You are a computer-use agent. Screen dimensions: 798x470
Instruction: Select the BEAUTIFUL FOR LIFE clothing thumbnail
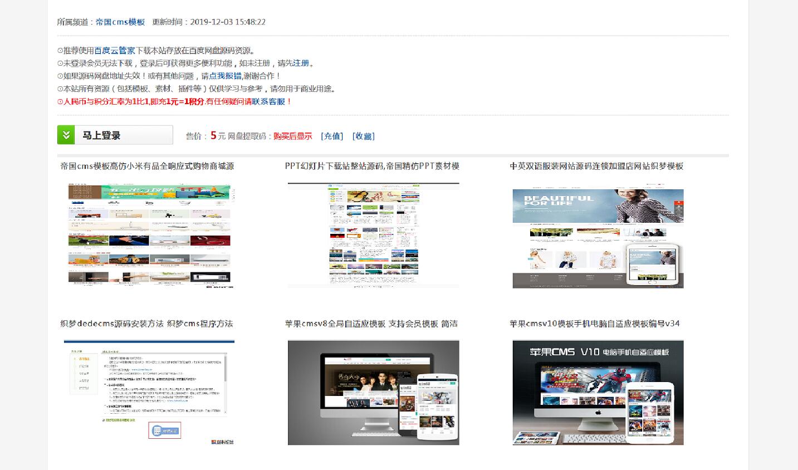point(598,238)
